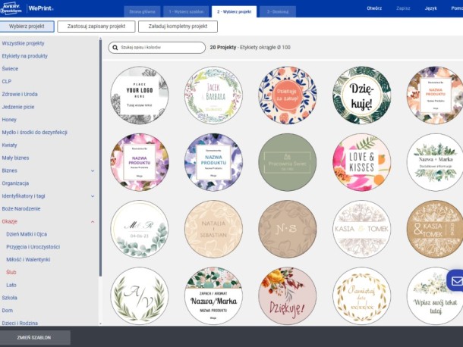Select Przyjęcia i Uroczystości subcategory
463x347 pixels.
(x=33, y=247)
